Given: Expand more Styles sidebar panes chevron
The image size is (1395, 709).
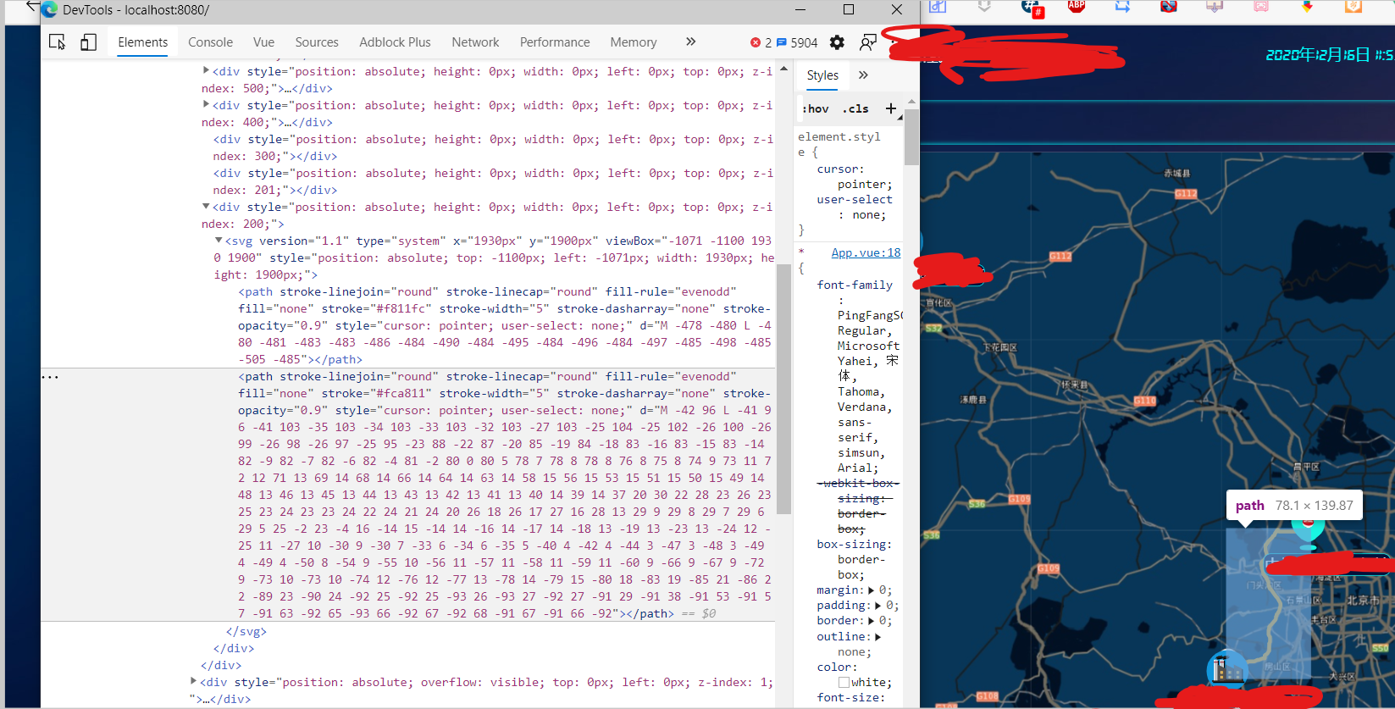Looking at the screenshot, I should coord(863,75).
